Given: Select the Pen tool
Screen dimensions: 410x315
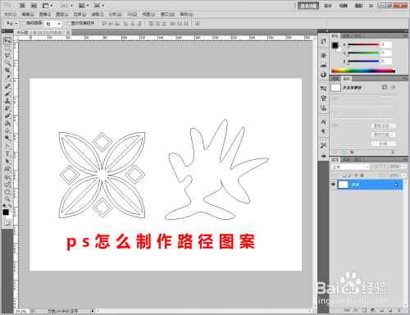Looking at the screenshot, I should [7, 147].
